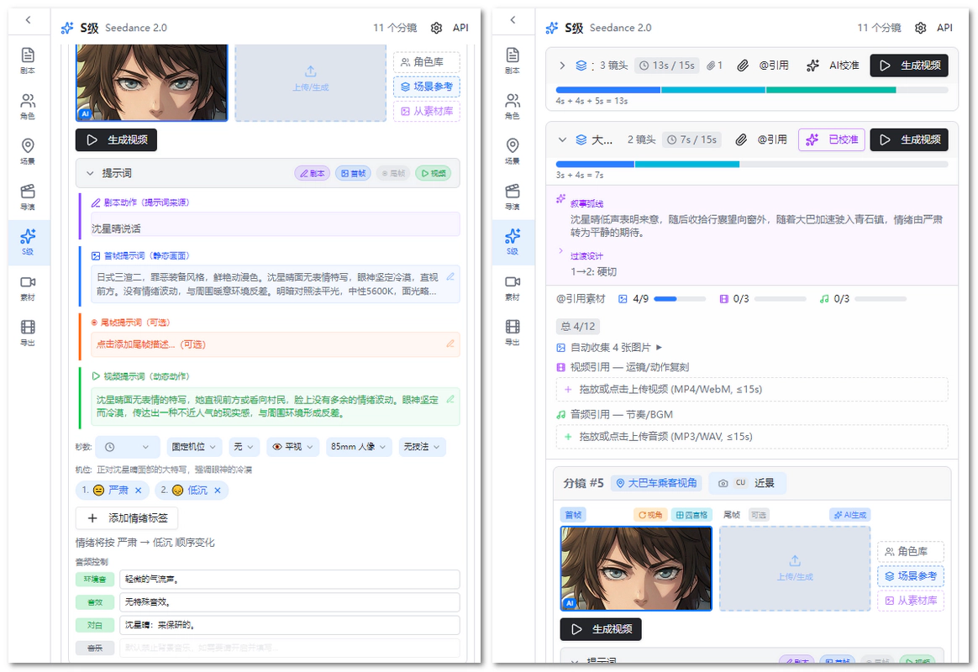Click the 四宫格 grid icon tag
Viewport: 978px width, 672px height.
click(x=692, y=515)
